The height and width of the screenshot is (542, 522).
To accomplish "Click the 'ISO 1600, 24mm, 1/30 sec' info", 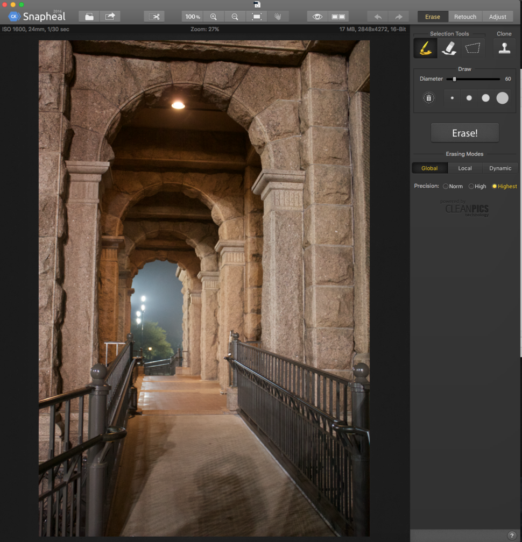I will pyautogui.click(x=36, y=30).
